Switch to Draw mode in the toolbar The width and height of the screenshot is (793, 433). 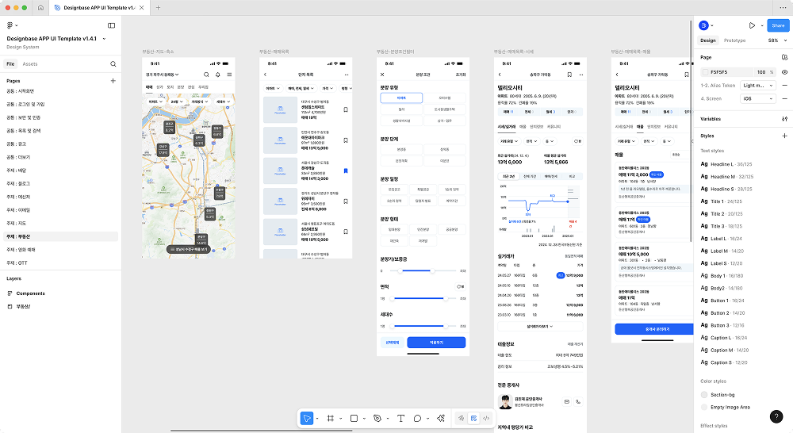pyautogui.click(x=461, y=418)
